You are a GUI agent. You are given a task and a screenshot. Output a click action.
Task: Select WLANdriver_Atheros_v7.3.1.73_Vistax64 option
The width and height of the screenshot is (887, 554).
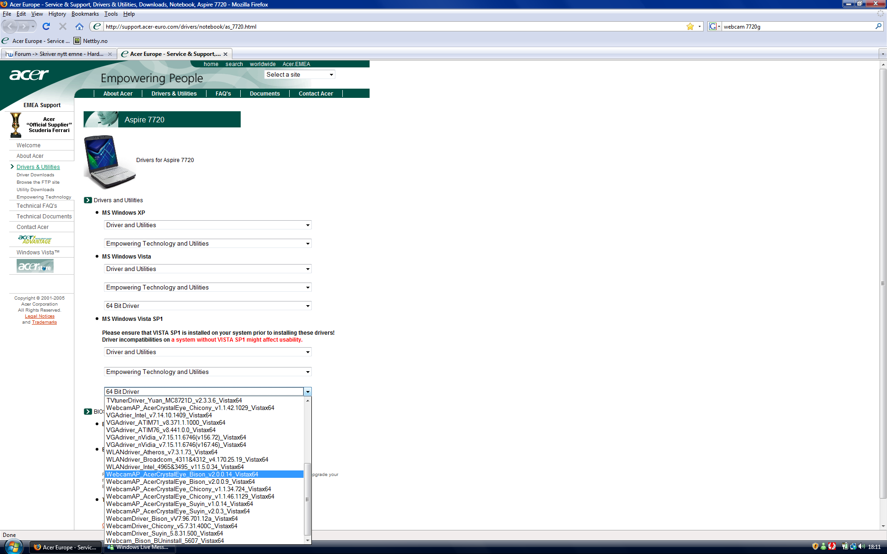(204, 452)
